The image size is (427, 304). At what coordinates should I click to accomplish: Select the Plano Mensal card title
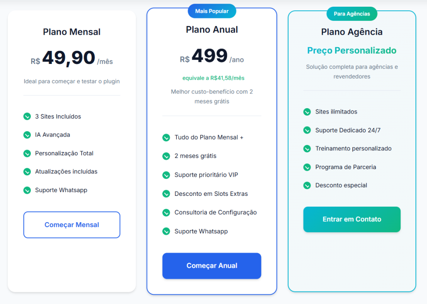tap(72, 32)
